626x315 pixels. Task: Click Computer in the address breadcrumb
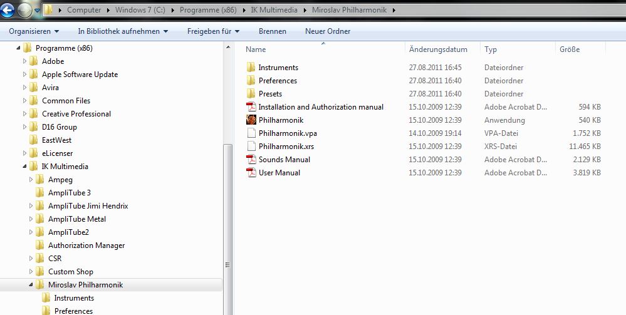84,10
